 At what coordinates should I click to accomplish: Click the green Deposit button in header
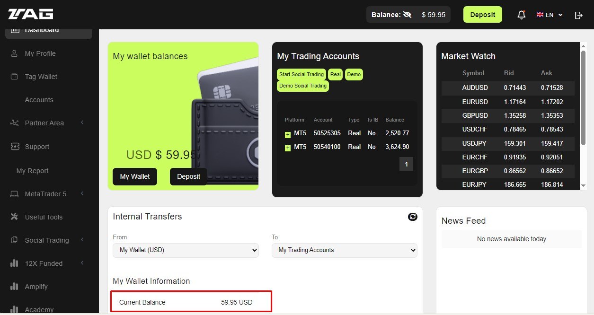coord(482,15)
